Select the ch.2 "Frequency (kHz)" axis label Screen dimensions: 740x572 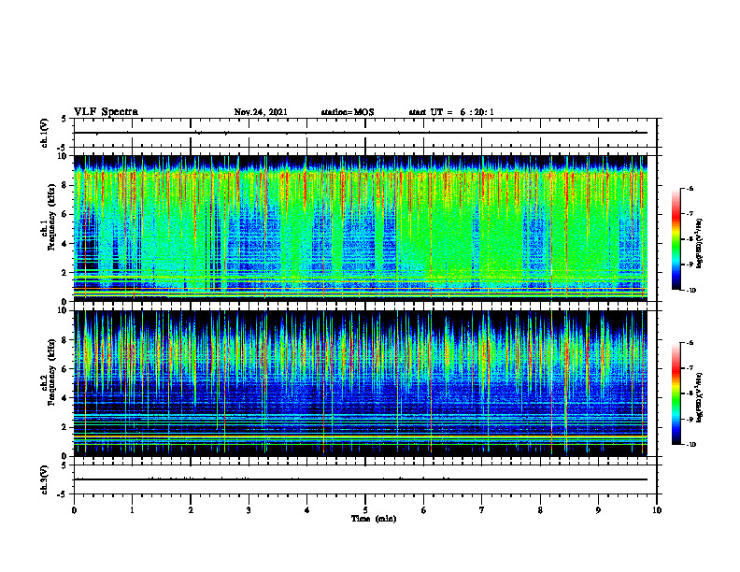point(51,372)
